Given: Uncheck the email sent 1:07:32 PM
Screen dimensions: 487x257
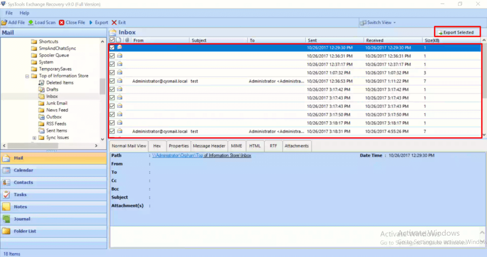Looking at the screenshot, I should 112,73.
